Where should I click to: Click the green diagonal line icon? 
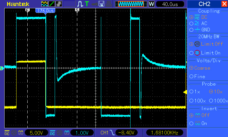tap(52, 4)
